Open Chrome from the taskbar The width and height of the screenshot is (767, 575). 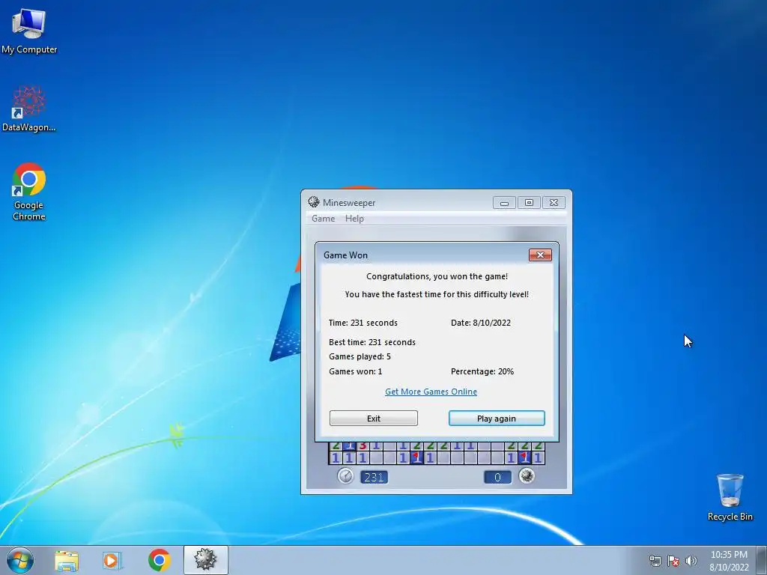(159, 560)
